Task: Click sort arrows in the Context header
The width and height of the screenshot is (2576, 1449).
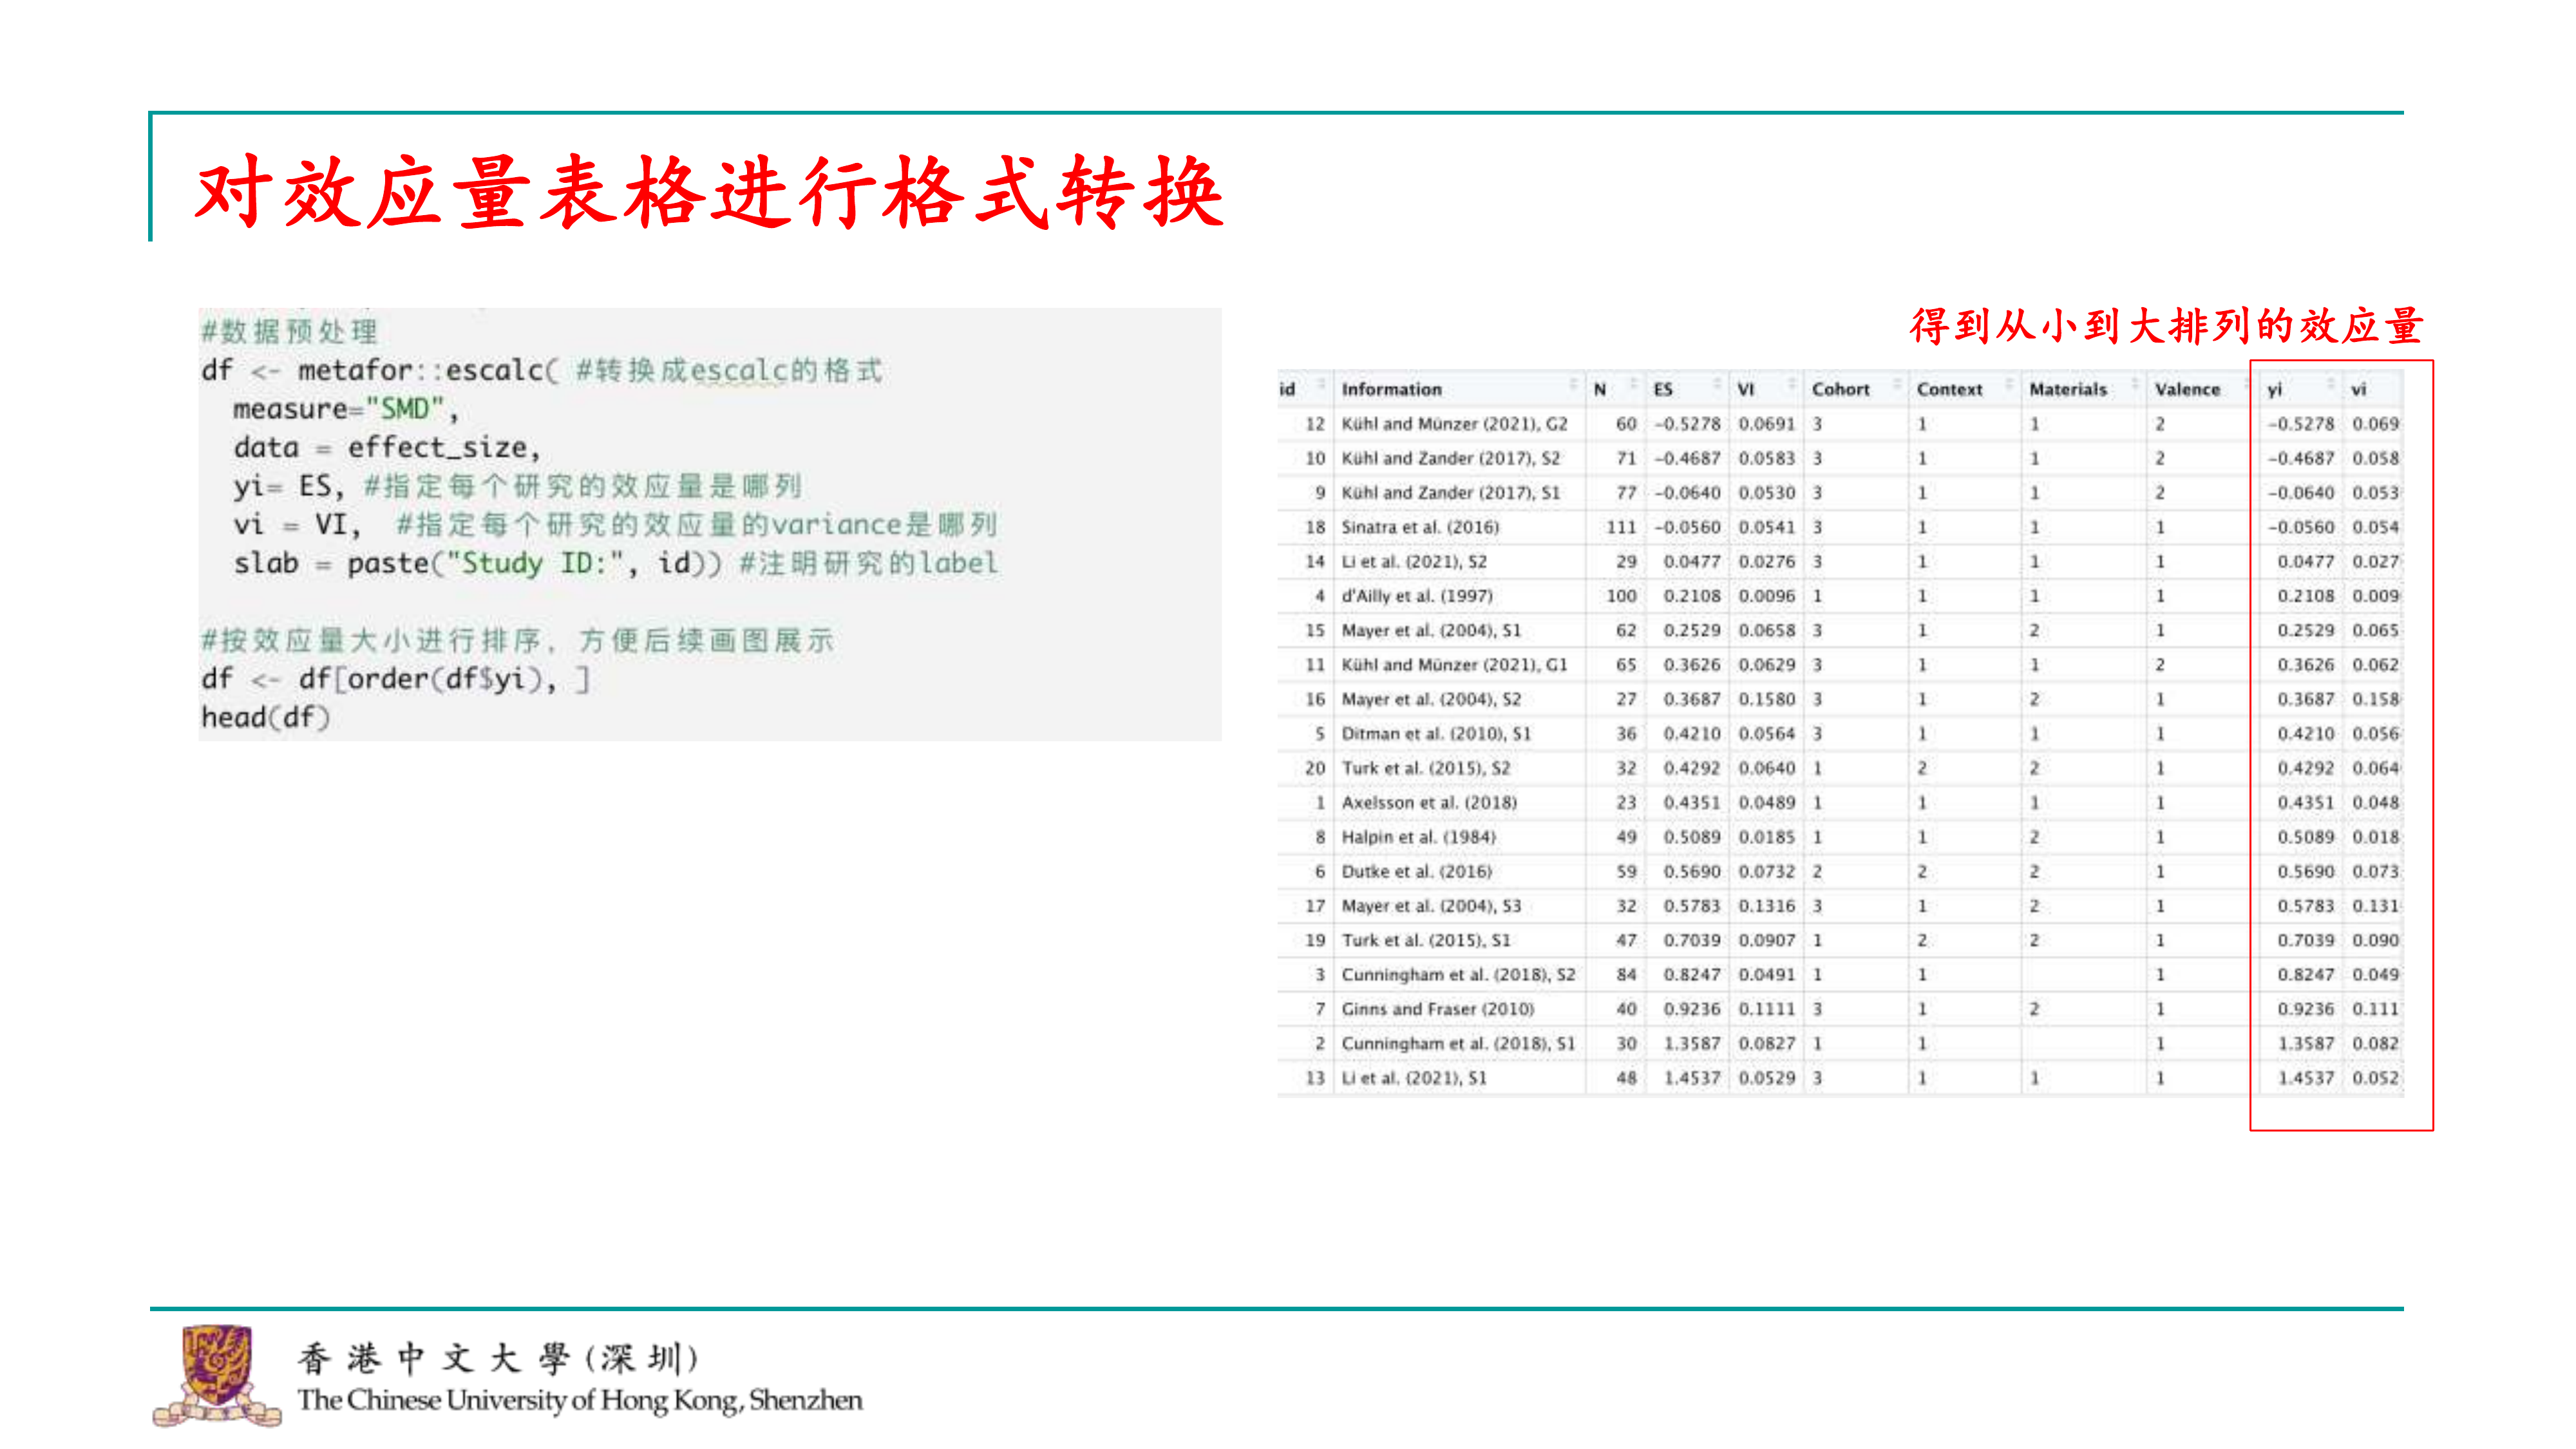Action: tap(2009, 384)
